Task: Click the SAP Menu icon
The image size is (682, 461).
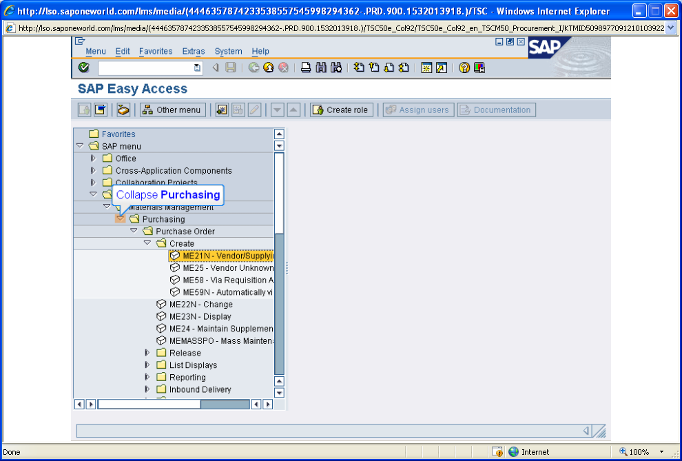Action: (x=101, y=110)
